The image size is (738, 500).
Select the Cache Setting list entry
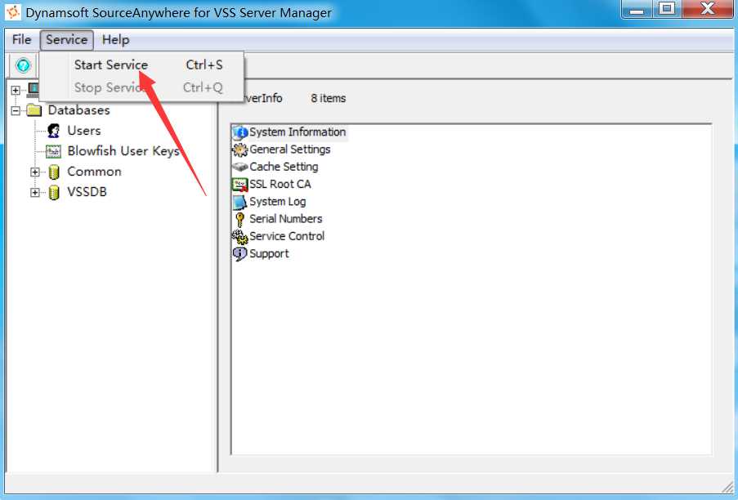point(284,167)
